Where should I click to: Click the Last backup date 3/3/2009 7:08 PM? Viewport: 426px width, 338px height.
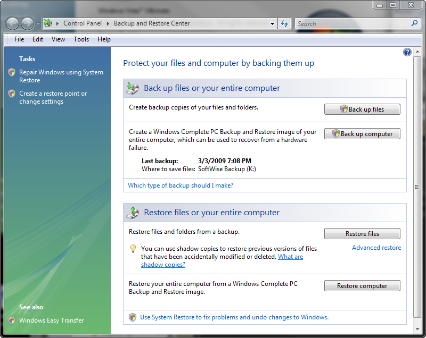[x=225, y=161]
